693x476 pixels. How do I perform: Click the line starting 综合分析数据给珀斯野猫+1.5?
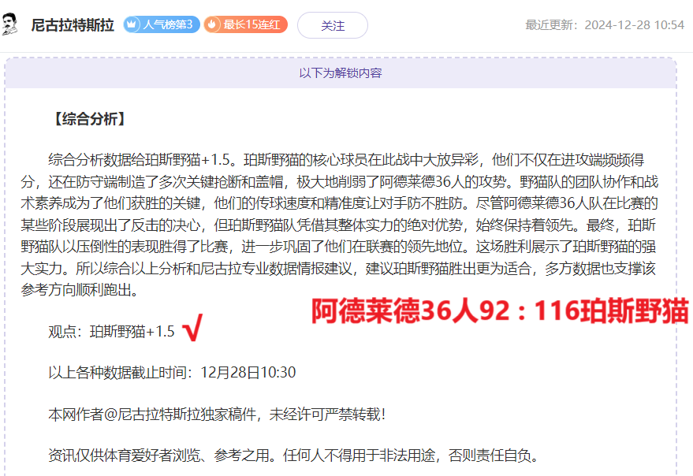[346, 159]
